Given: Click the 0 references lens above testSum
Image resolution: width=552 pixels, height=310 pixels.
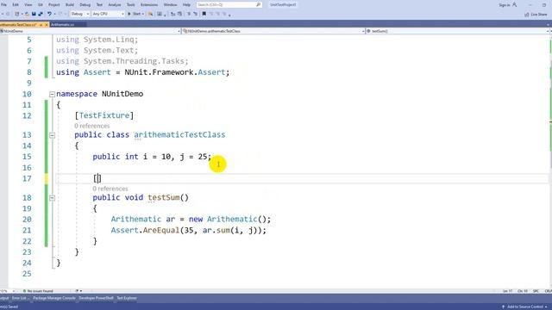Looking at the screenshot, I should pos(110,189).
